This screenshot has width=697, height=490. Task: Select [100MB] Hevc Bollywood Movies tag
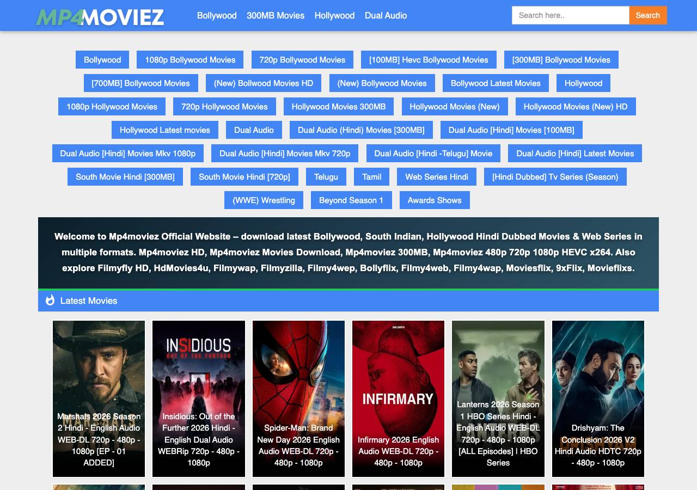click(x=429, y=60)
